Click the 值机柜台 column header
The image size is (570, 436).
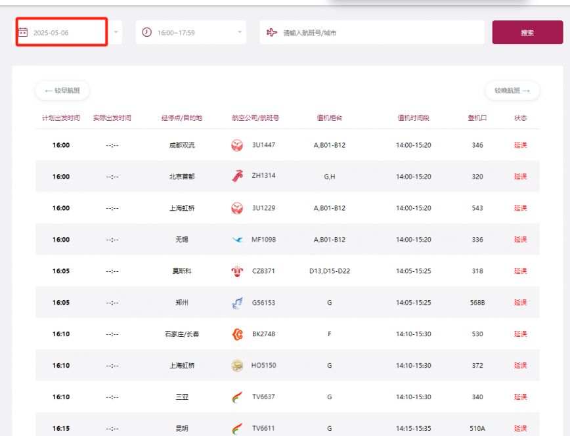(x=330, y=118)
